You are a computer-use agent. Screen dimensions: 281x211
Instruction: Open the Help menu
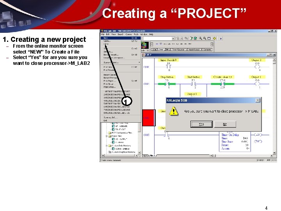point(151,34)
